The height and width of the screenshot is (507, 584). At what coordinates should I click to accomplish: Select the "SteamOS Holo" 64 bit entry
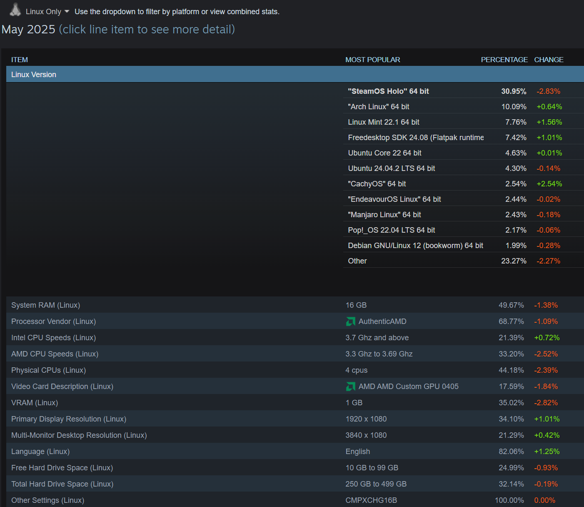click(x=464, y=91)
